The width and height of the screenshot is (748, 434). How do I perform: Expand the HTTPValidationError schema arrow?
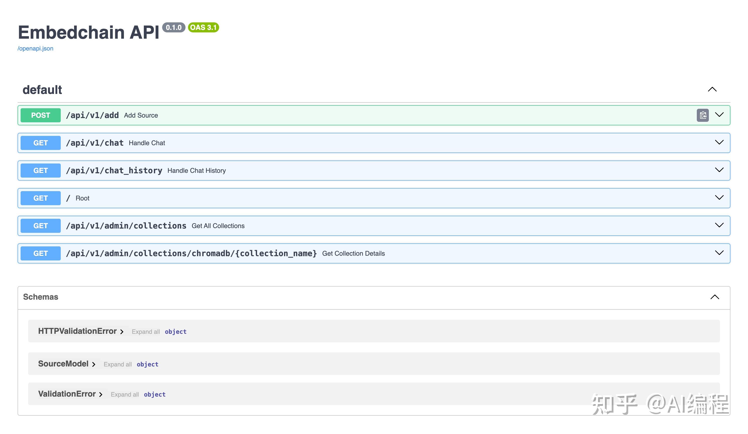(x=122, y=332)
